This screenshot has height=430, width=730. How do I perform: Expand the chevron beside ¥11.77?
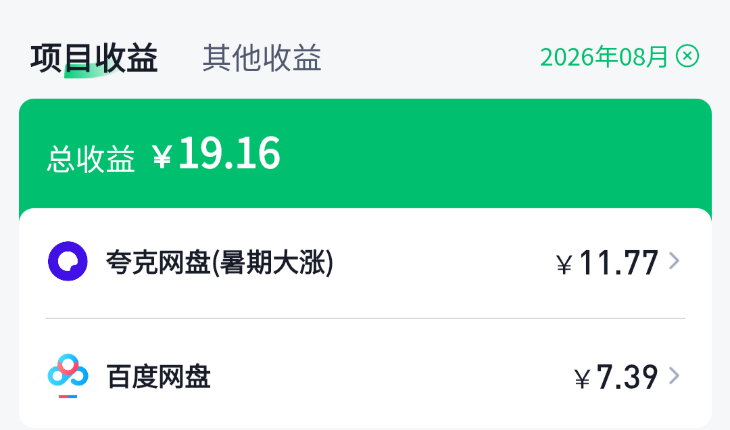[674, 261]
